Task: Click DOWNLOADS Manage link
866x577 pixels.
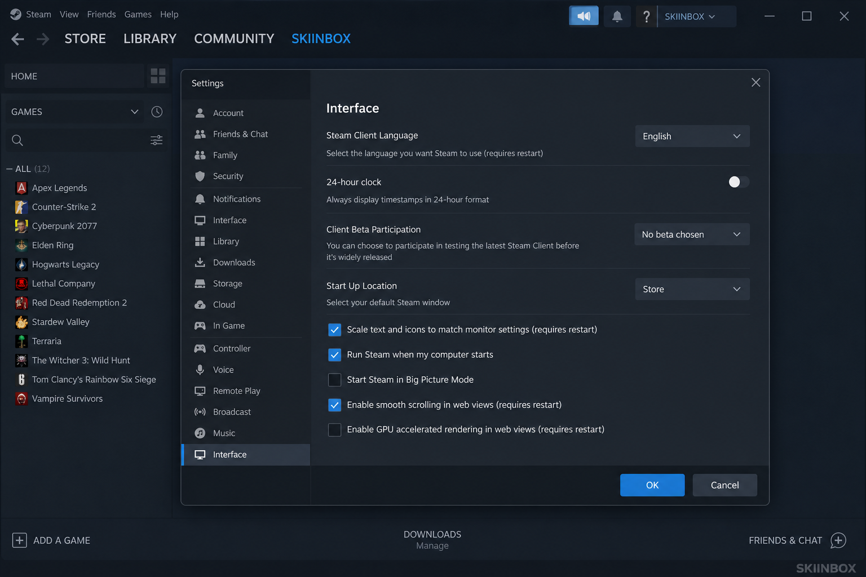Action: click(x=432, y=540)
